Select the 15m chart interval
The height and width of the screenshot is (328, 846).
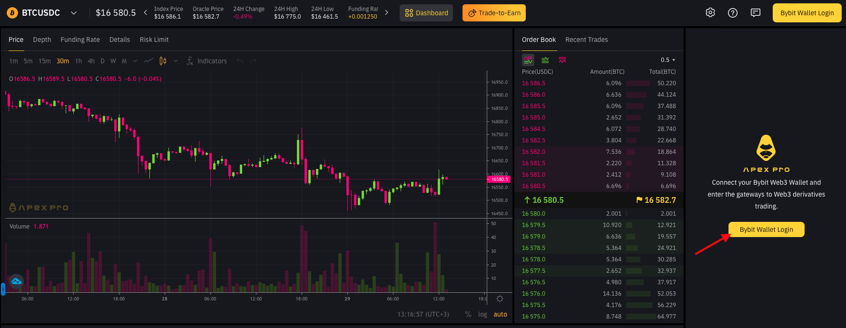pos(44,61)
